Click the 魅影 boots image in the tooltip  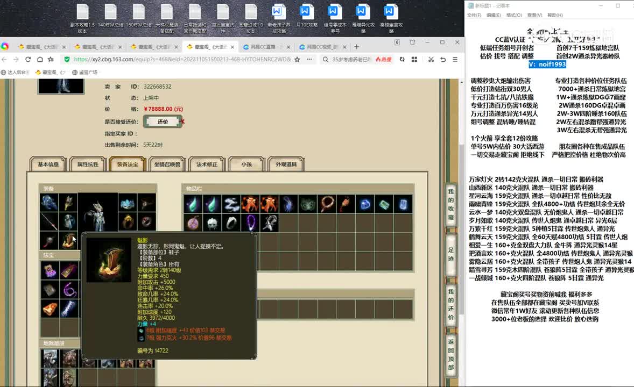[x=109, y=260]
